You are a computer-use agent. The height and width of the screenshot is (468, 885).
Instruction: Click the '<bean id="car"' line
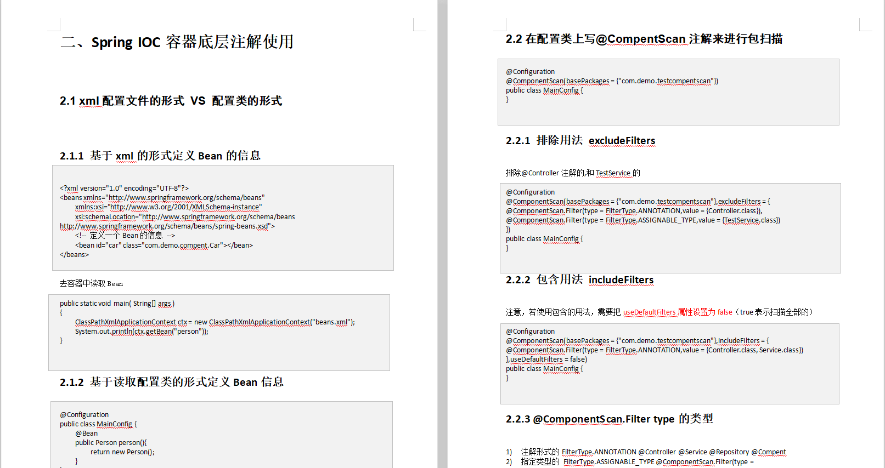(x=164, y=245)
